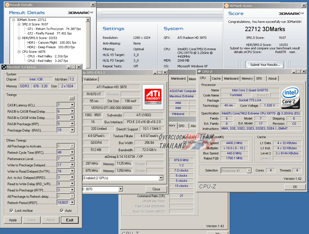Screen dimensions: 309x234
Task: Minimize the MemSet window
Action: click(69, 67)
